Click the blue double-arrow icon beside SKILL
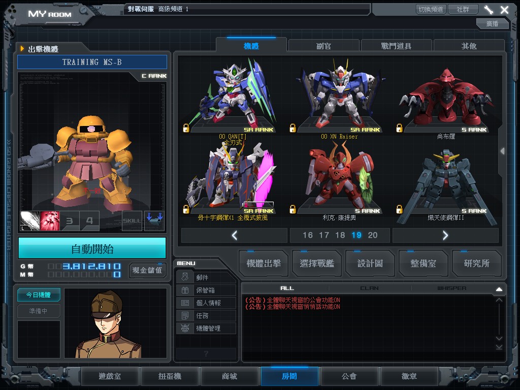The image size is (520, 390). (x=154, y=221)
